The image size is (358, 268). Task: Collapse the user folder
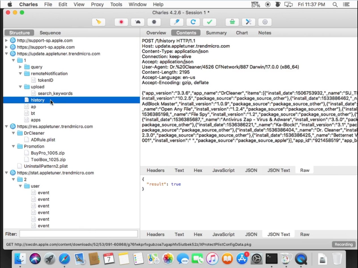tap(20, 186)
